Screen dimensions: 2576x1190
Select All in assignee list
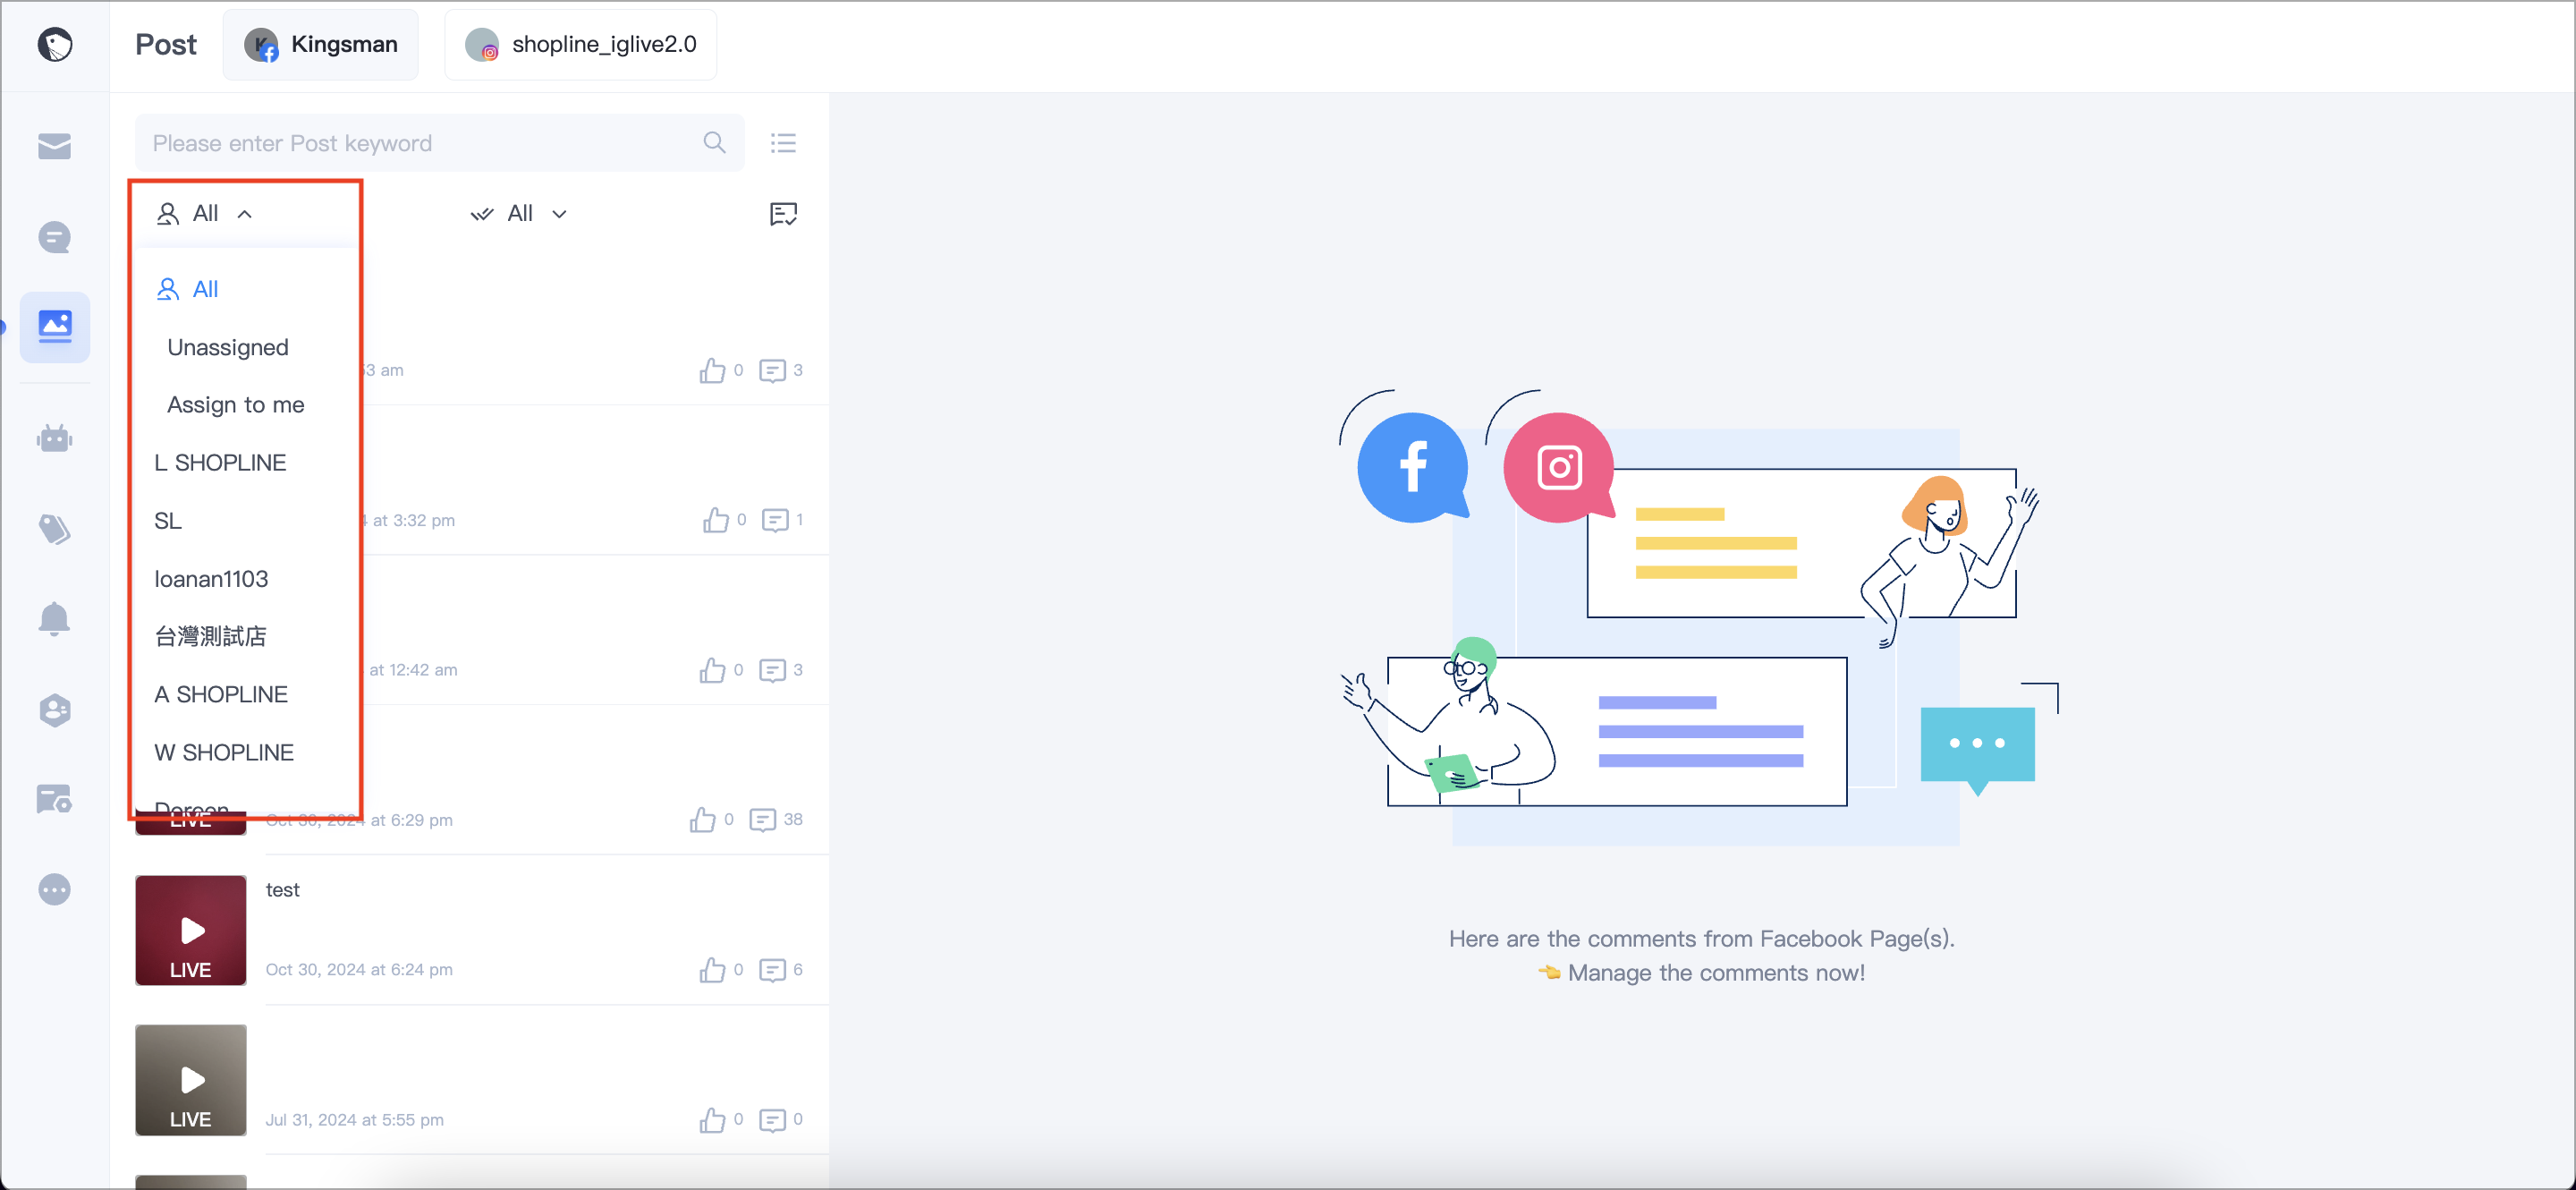(188, 289)
